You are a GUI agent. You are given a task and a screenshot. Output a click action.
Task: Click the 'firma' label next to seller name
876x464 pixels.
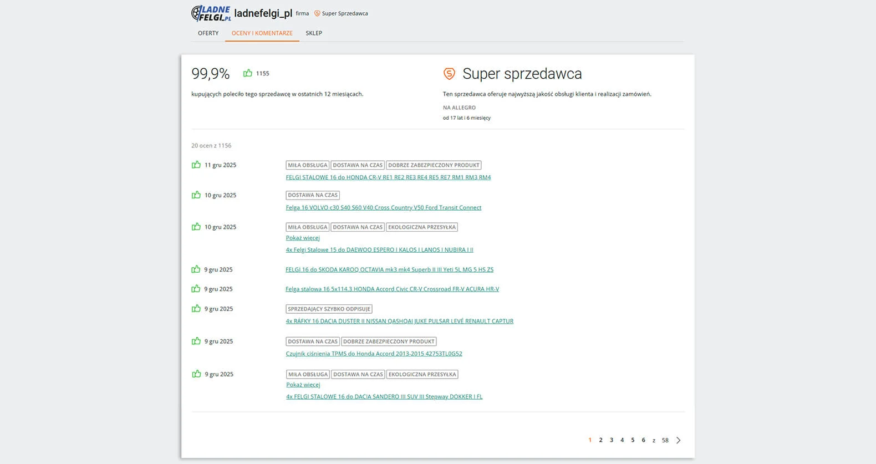(x=302, y=13)
